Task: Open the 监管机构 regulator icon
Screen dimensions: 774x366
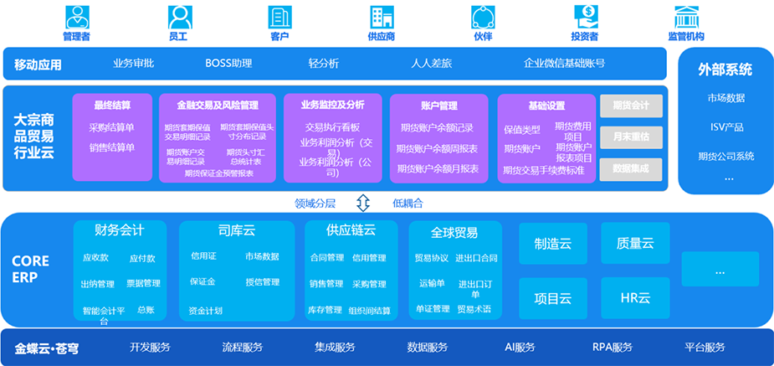Action: pyautogui.click(x=686, y=18)
